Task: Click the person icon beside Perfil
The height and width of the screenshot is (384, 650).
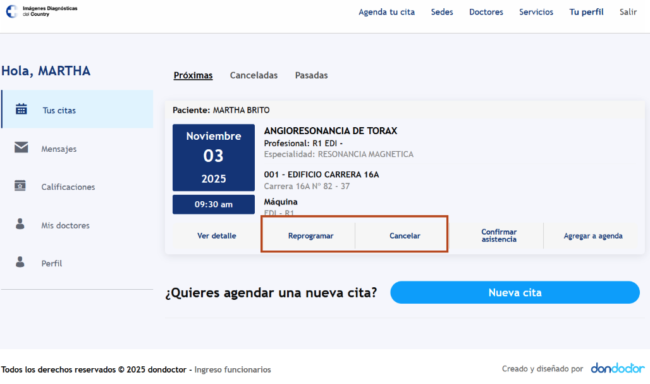Action: [x=20, y=262]
